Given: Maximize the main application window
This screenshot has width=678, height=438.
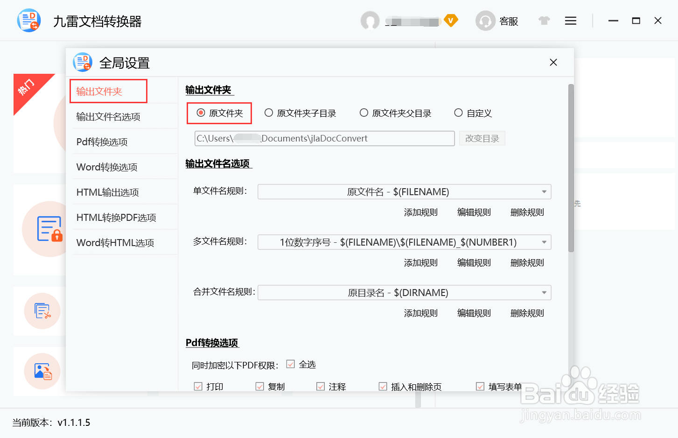Looking at the screenshot, I should [x=636, y=21].
